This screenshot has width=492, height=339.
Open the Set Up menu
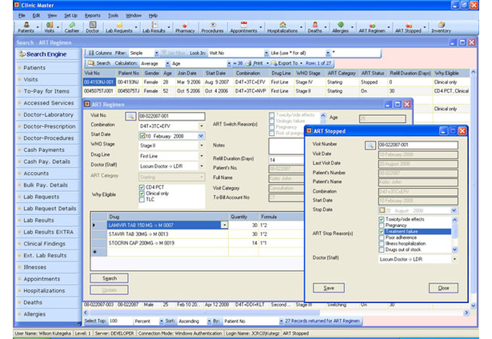tap(70, 15)
